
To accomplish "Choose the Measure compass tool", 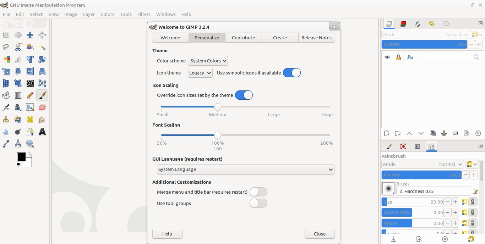I will pyautogui.click(x=18, y=144).
